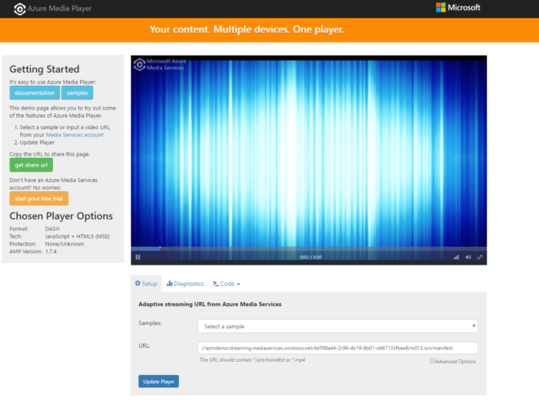Image resolution: width=539 pixels, height=401 pixels.
Task: Click the Azure Media Player logo icon
Action: click(x=20, y=9)
